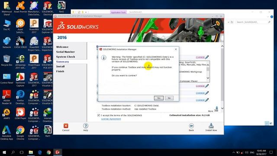Expand the system tray hidden icons chevron
This screenshot has height=156, width=277.
click(234, 152)
